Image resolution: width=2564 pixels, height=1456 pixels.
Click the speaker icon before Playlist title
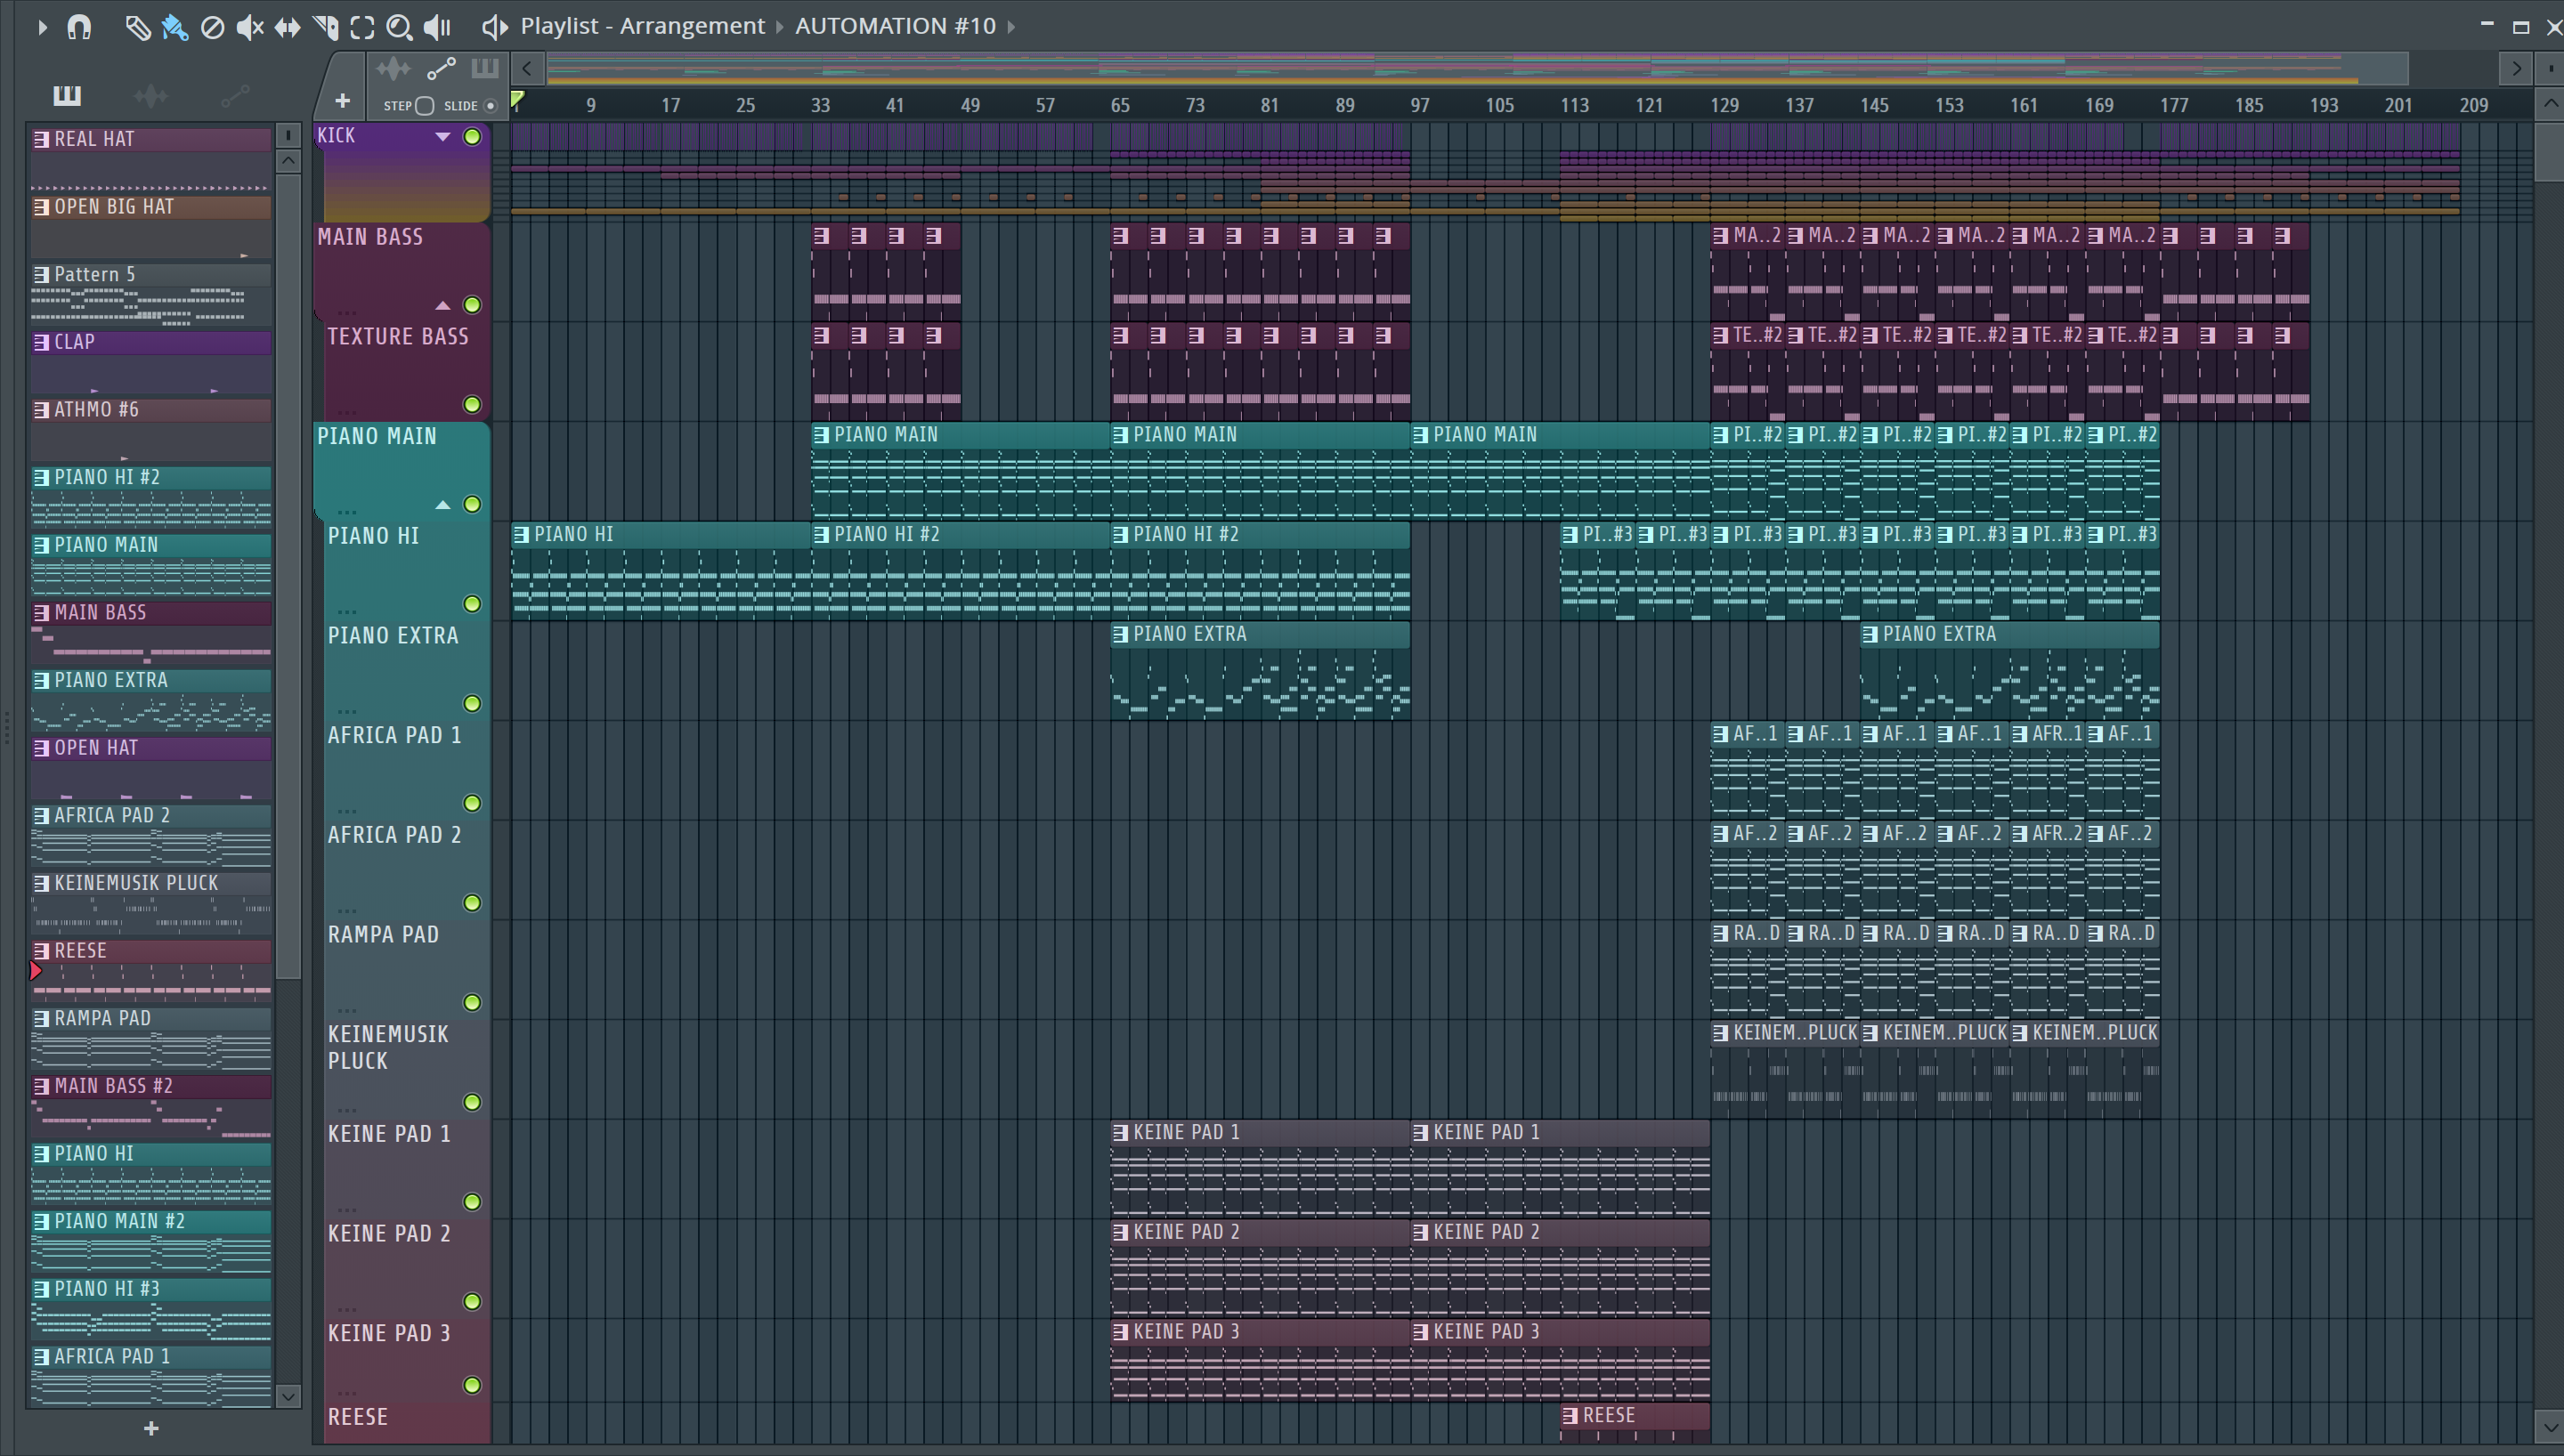tap(494, 27)
